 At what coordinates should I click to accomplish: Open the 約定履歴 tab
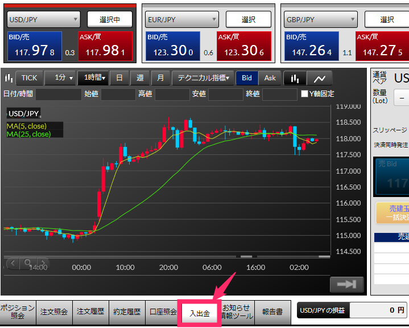click(127, 312)
